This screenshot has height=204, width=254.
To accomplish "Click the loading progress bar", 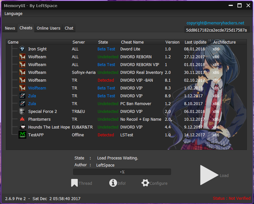I will point(122,172).
